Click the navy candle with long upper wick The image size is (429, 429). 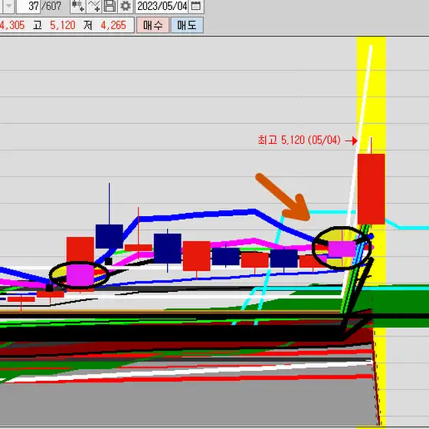pos(109,236)
